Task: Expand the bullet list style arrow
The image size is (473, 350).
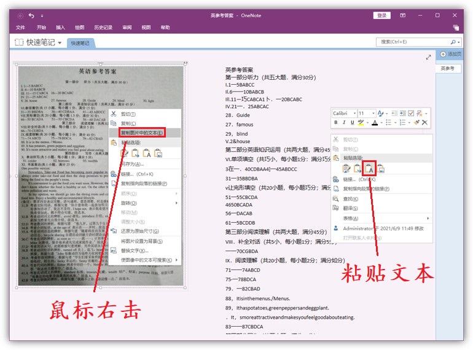Action: [395, 123]
